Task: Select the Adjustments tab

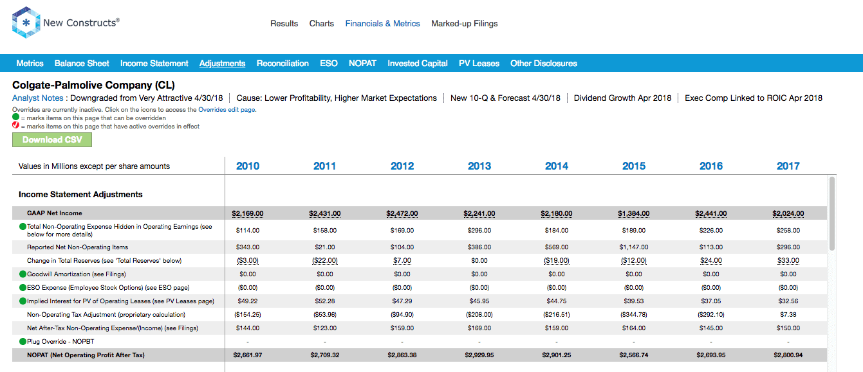Action: [x=222, y=63]
